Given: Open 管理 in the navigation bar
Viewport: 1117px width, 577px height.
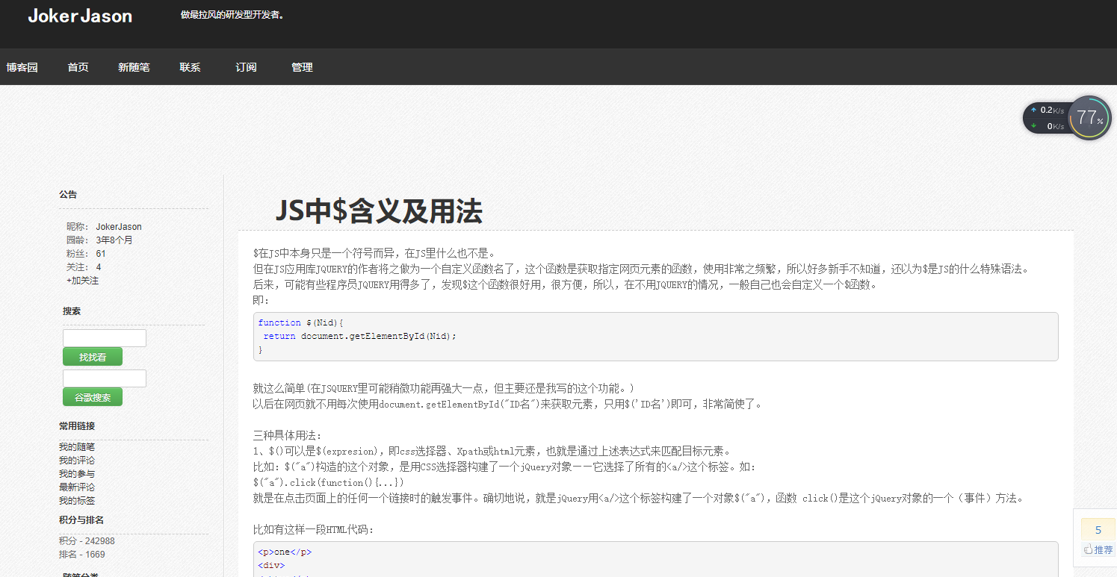Looking at the screenshot, I should (x=302, y=67).
